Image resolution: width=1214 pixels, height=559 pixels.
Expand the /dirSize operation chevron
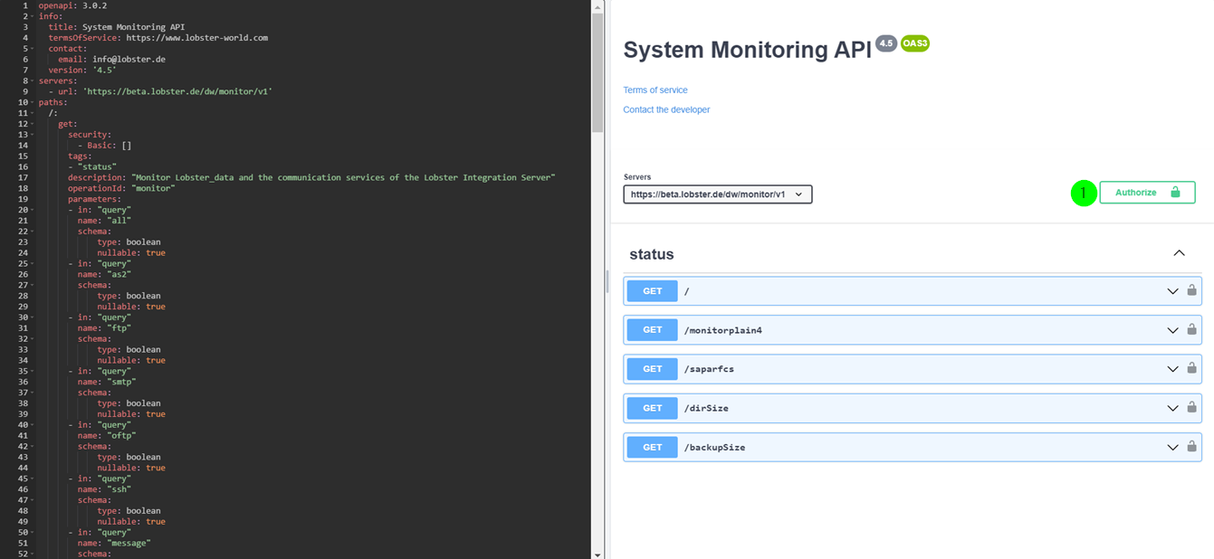[1172, 408]
